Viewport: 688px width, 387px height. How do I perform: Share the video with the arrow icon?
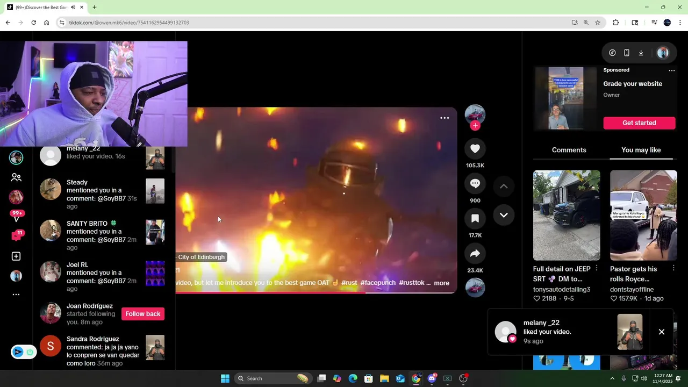coord(475,254)
